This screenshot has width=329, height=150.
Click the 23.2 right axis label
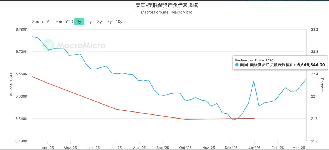point(314,30)
